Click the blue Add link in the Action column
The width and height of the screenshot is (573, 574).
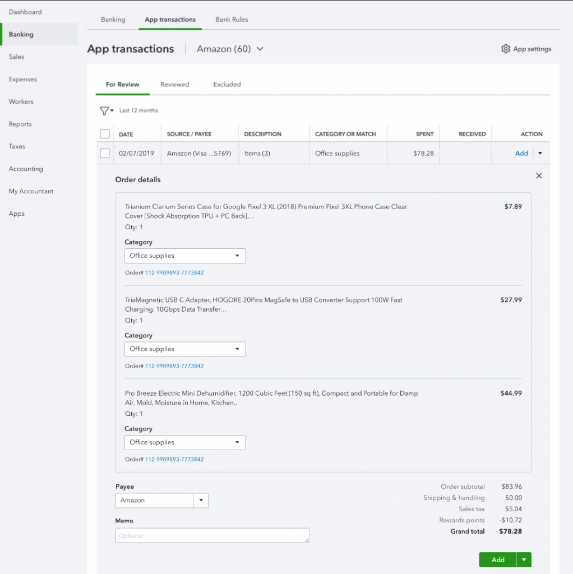(x=521, y=154)
